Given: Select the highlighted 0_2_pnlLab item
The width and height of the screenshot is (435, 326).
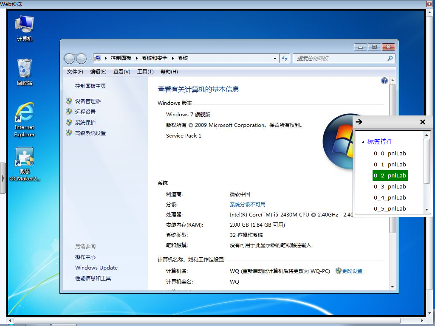Looking at the screenshot, I should pyautogui.click(x=390, y=175).
